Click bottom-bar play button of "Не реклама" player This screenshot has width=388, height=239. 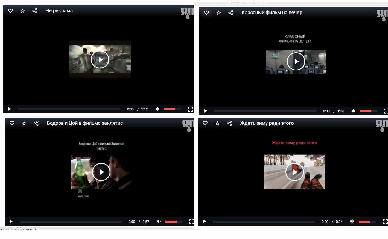tap(10, 109)
